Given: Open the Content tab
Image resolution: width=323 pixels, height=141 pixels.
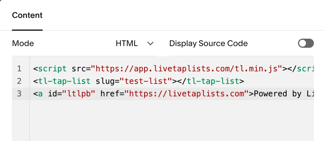Looking at the screenshot, I should click(27, 15).
